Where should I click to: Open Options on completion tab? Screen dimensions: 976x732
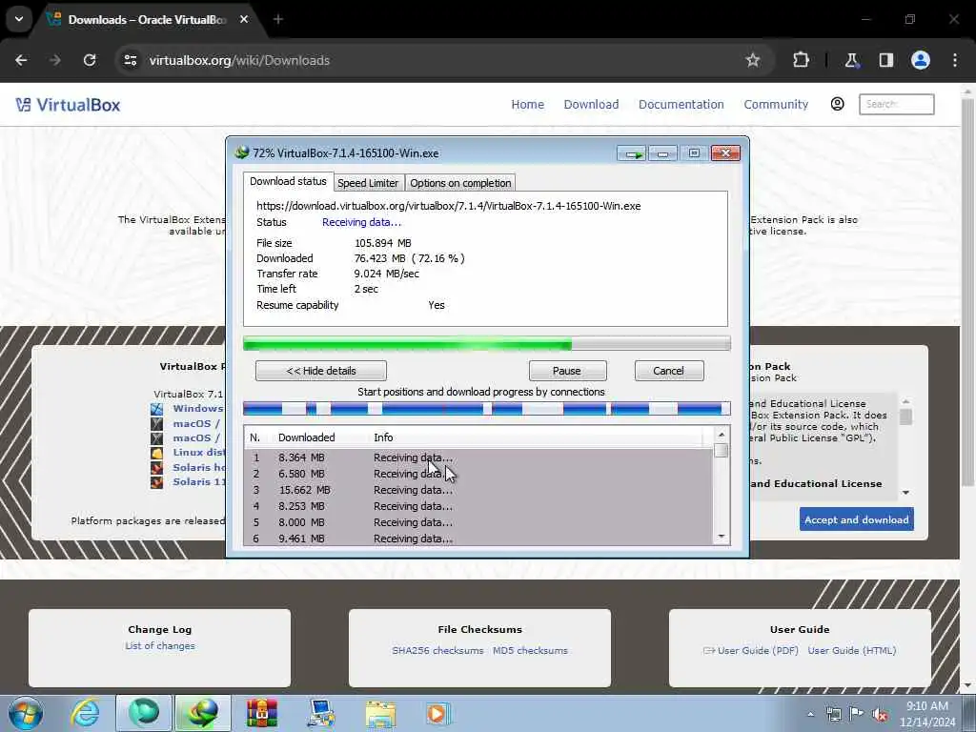point(460,183)
